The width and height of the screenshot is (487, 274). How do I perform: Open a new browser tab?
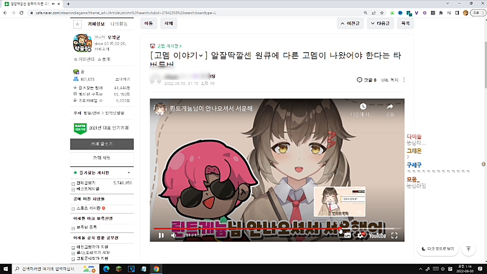(68, 4)
